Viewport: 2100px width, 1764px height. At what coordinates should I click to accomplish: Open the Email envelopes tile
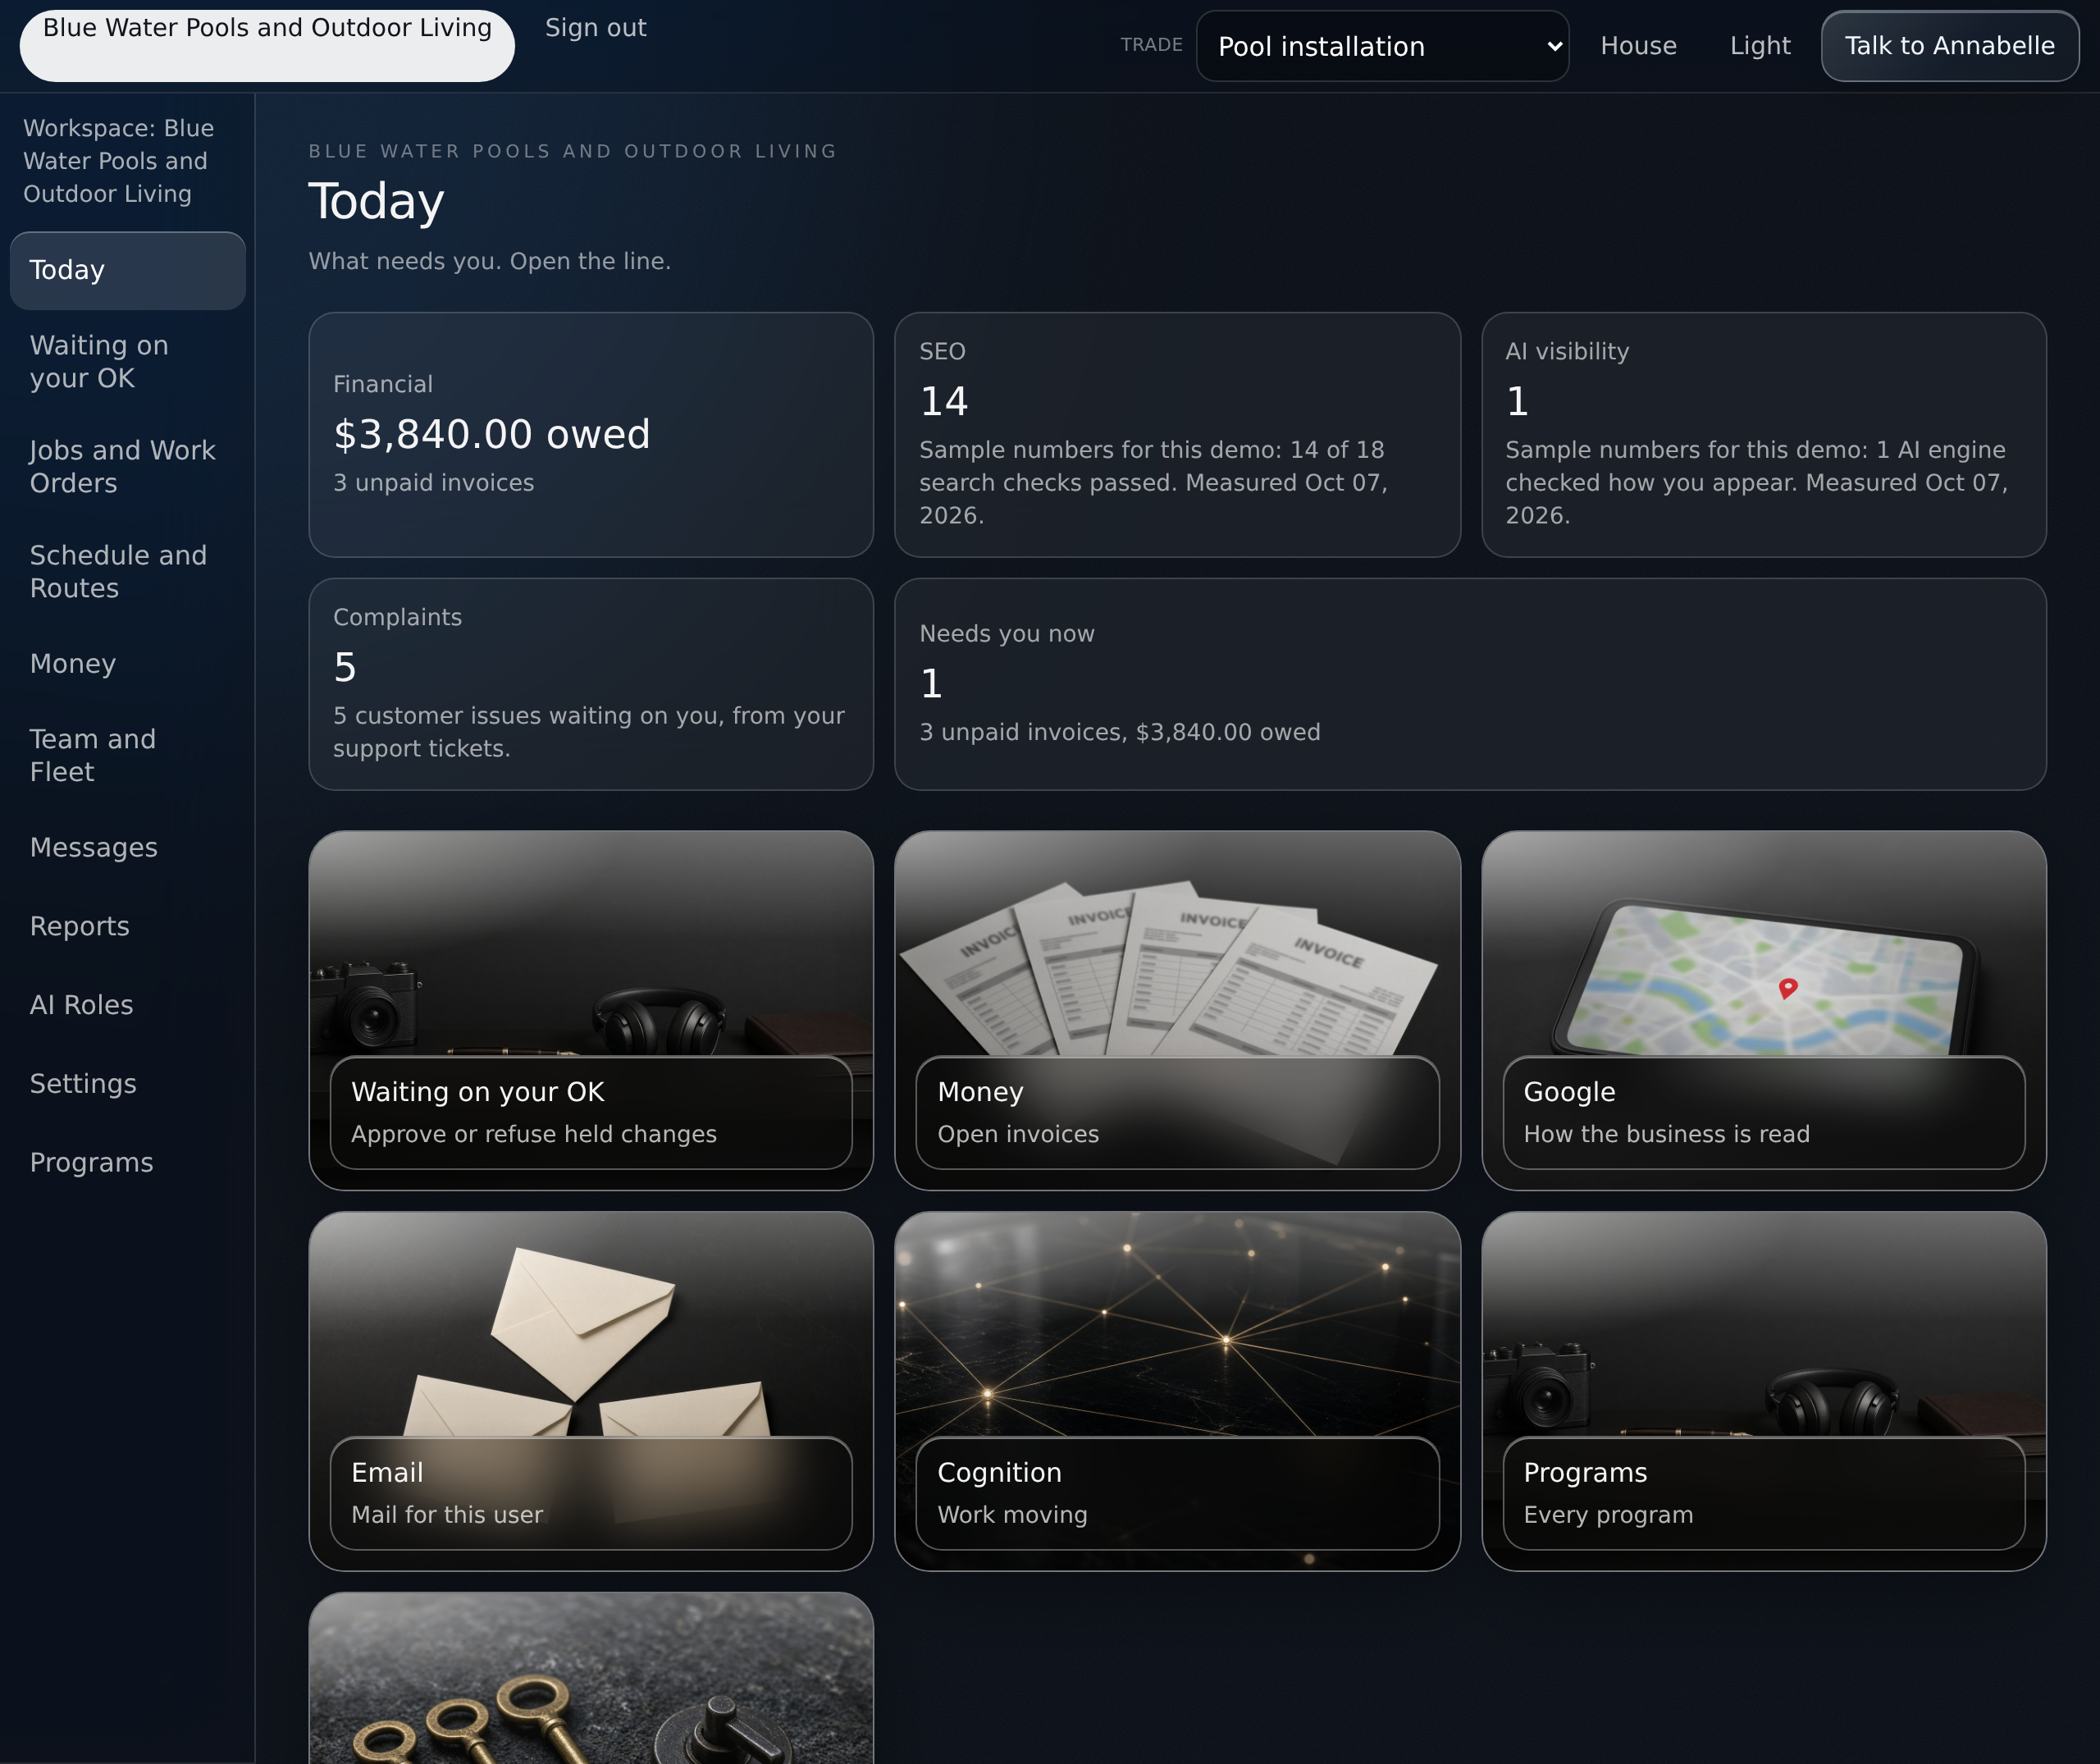click(591, 1391)
